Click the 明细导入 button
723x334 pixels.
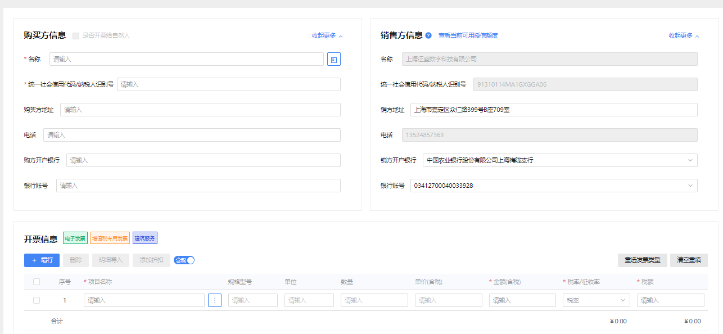tap(111, 260)
